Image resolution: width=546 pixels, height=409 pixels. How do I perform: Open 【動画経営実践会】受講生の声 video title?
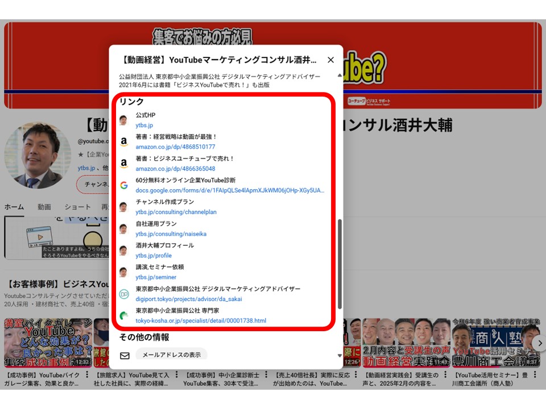tap(400, 379)
